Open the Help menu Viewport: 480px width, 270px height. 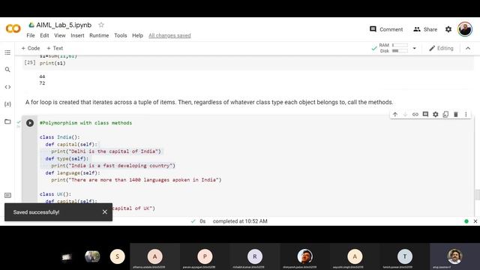pyautogui.click(x=137, y=35)
